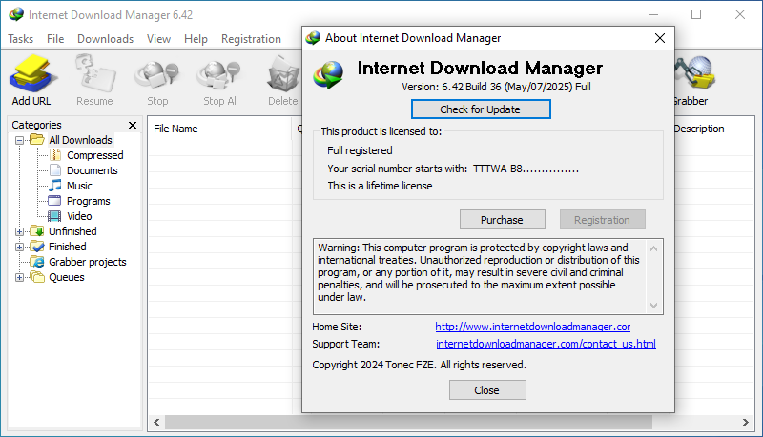
Task: Click the Copyright 2024 Tonec FZE text
Action: click(419, 365)
